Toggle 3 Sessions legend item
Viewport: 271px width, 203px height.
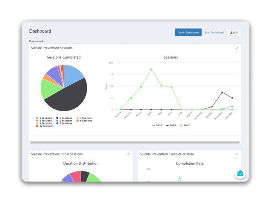[x=84, y=118]
